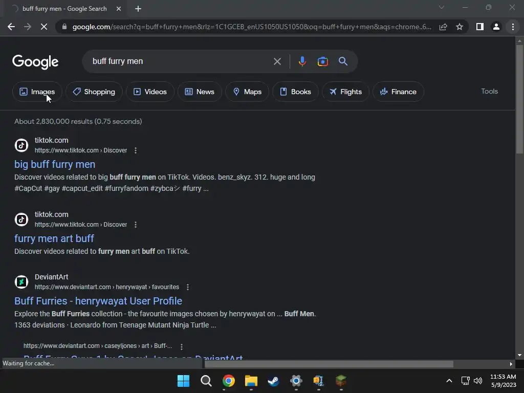The image size is (524, 393).
Task: View site information lock icon
Action: pos(64,27)
